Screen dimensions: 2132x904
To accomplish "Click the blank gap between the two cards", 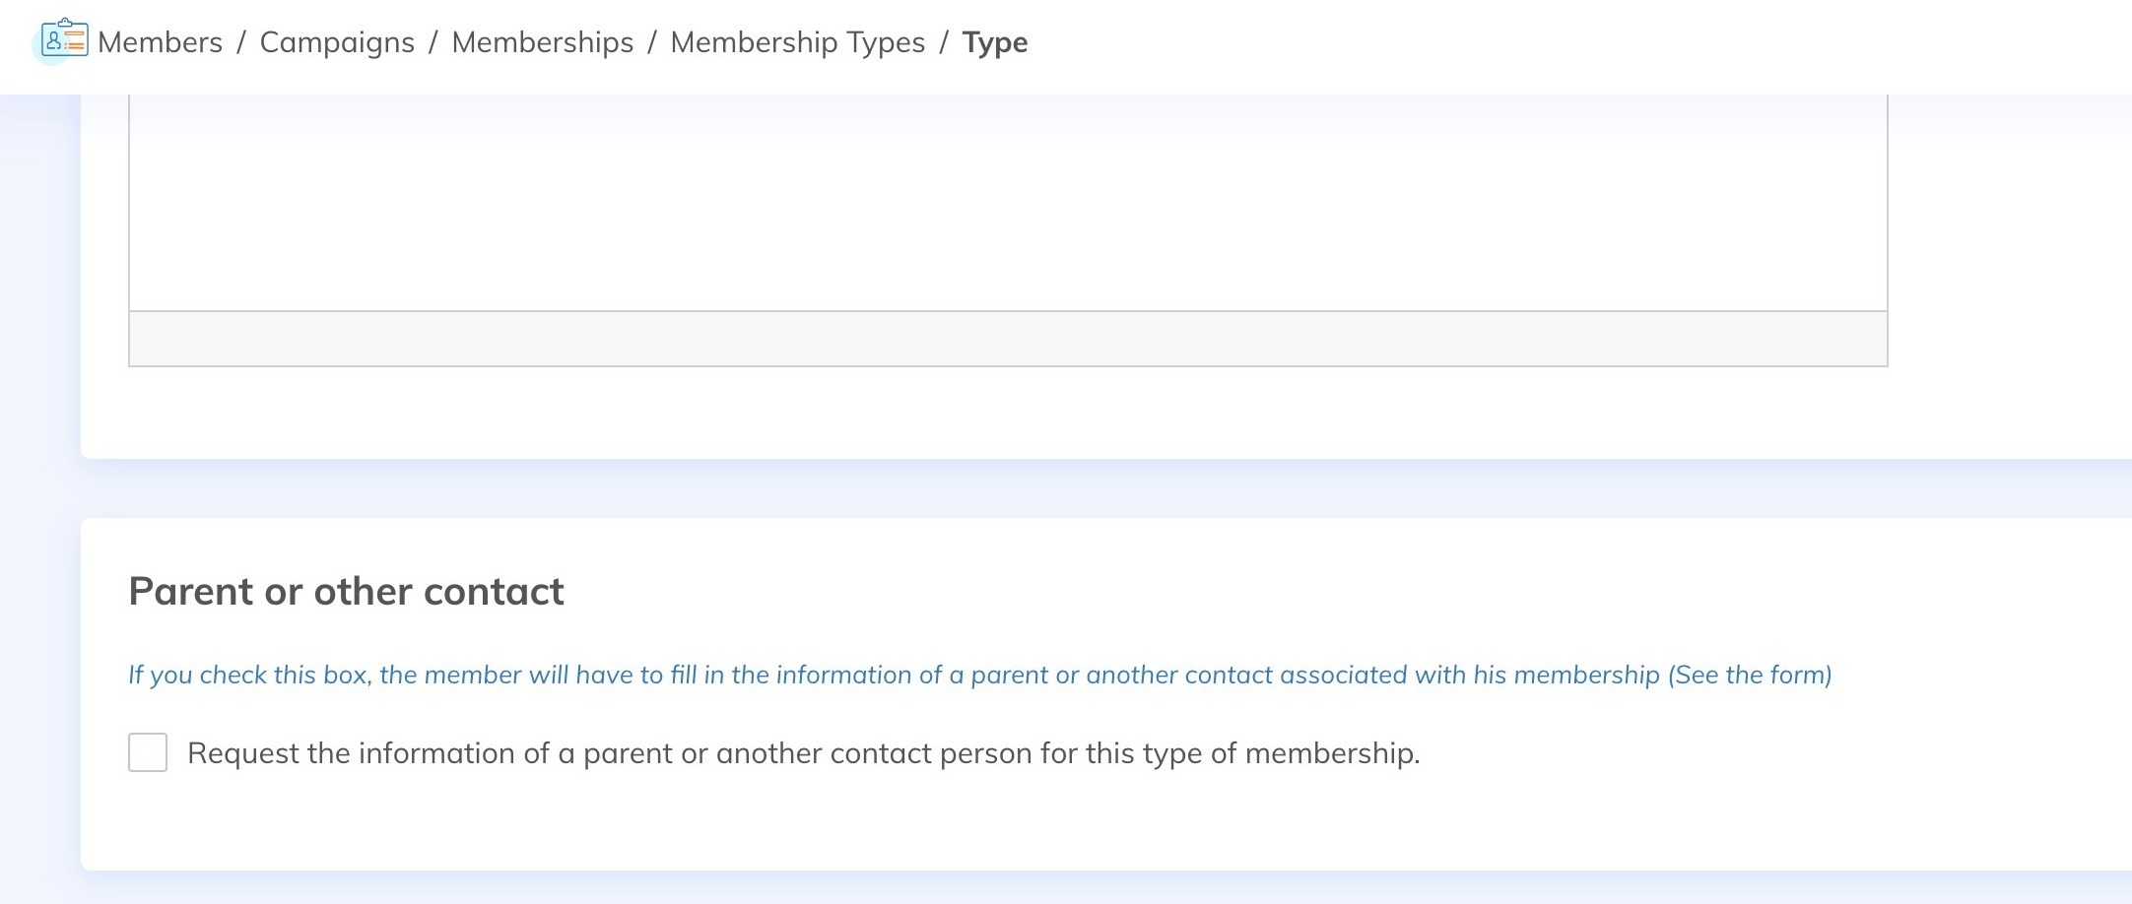I will tap(1084, 488).
